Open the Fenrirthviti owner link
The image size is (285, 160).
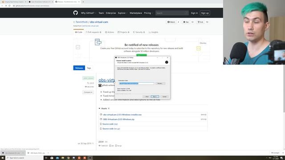[x=81, y=22]
